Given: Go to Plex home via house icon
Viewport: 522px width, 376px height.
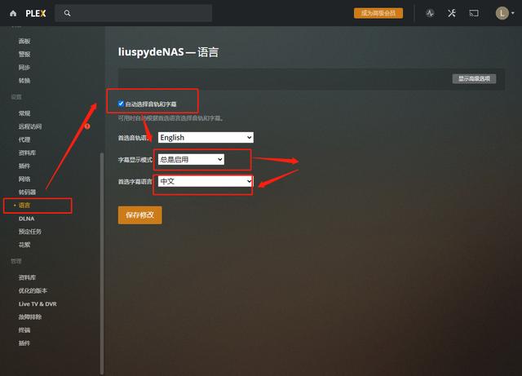Looking at the screenshot, I should point(13,13).
